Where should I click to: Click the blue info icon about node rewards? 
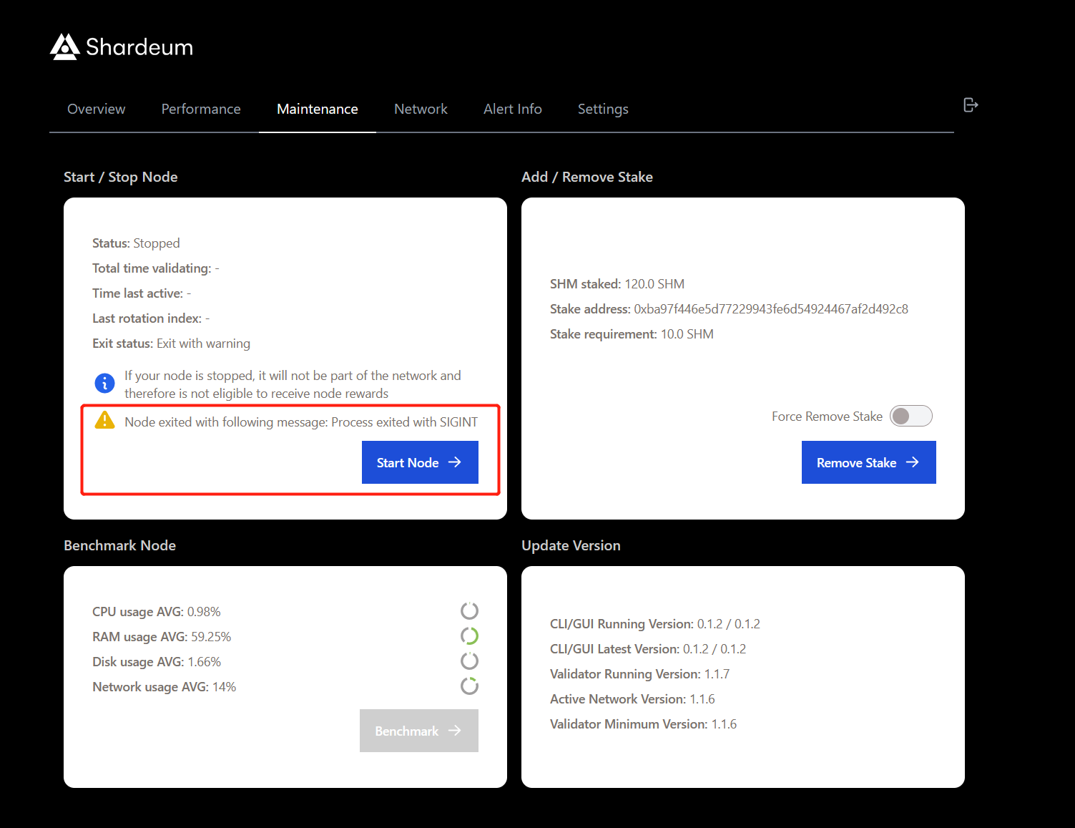tap(104, 383)
